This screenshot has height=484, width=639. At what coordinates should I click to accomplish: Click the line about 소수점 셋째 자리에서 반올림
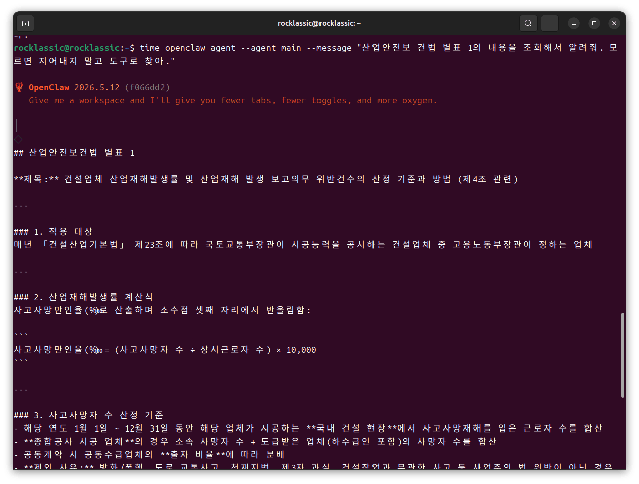coord(163,310)
